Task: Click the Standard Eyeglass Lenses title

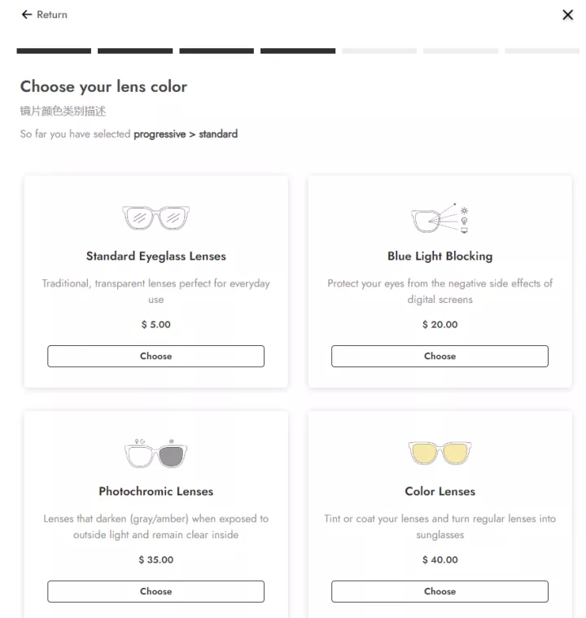Action: pyautogui.click(x=155, y=256)
